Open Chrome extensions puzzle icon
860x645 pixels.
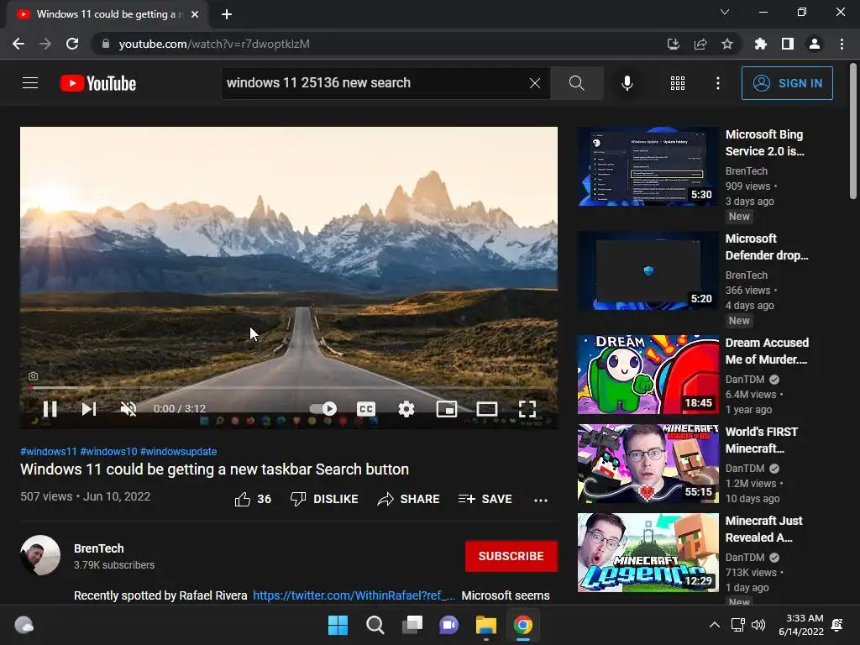pos(761,44)
